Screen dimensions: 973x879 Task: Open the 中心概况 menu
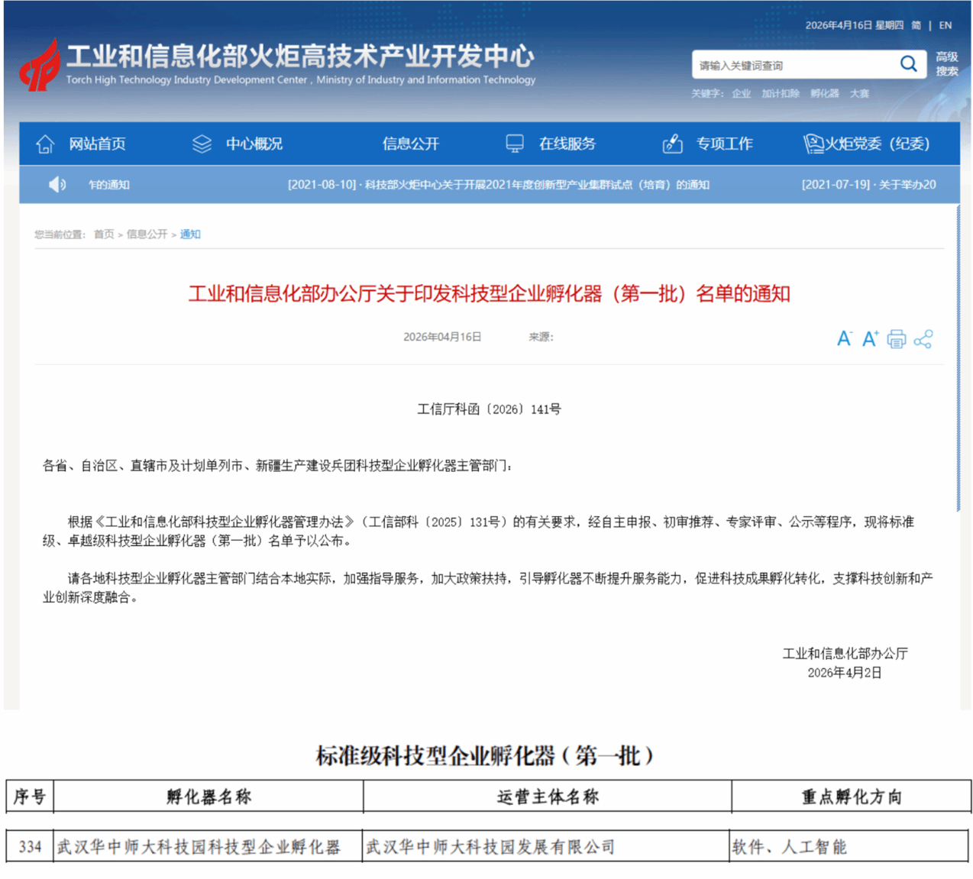[254, 144]
